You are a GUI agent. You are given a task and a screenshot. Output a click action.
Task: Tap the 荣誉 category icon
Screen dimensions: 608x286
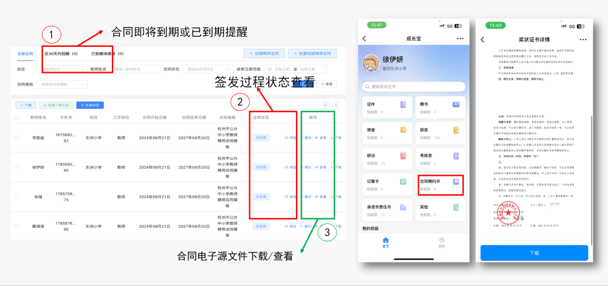tap(404, 131)
